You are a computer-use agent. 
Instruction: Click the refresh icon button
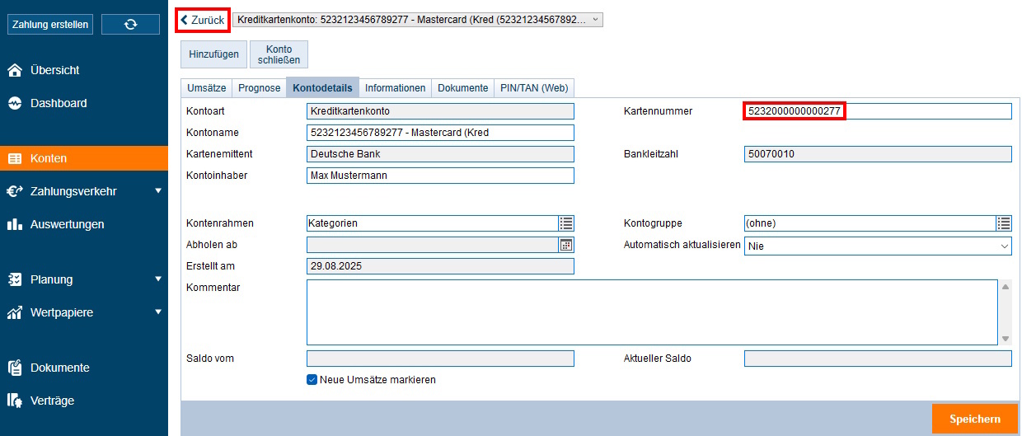pyautogui.click(x=130, y=25)
